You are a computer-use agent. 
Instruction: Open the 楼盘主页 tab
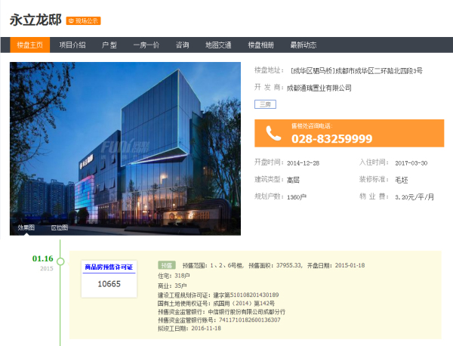[x=31, y=45]
